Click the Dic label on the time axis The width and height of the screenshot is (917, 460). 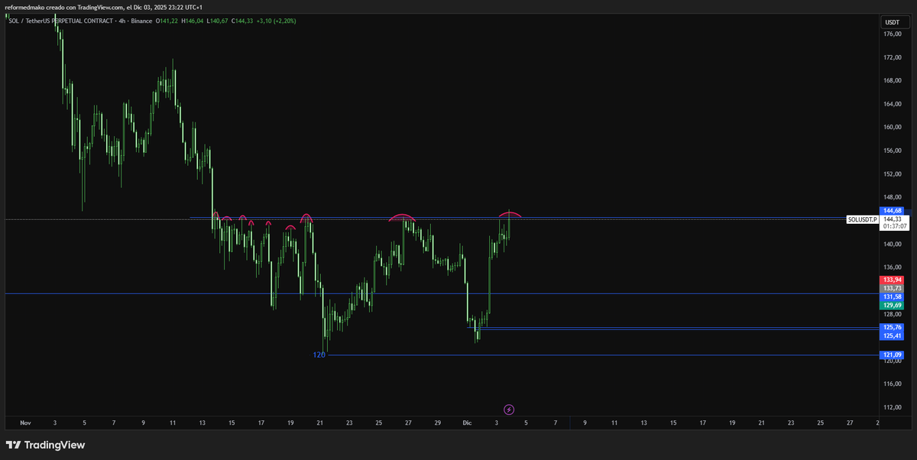click(466, 423)
